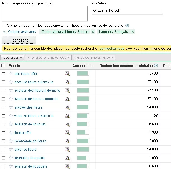Open the Télécharger dropdown
The height and width of the screenshot is (169, 171).
(12, 58)
